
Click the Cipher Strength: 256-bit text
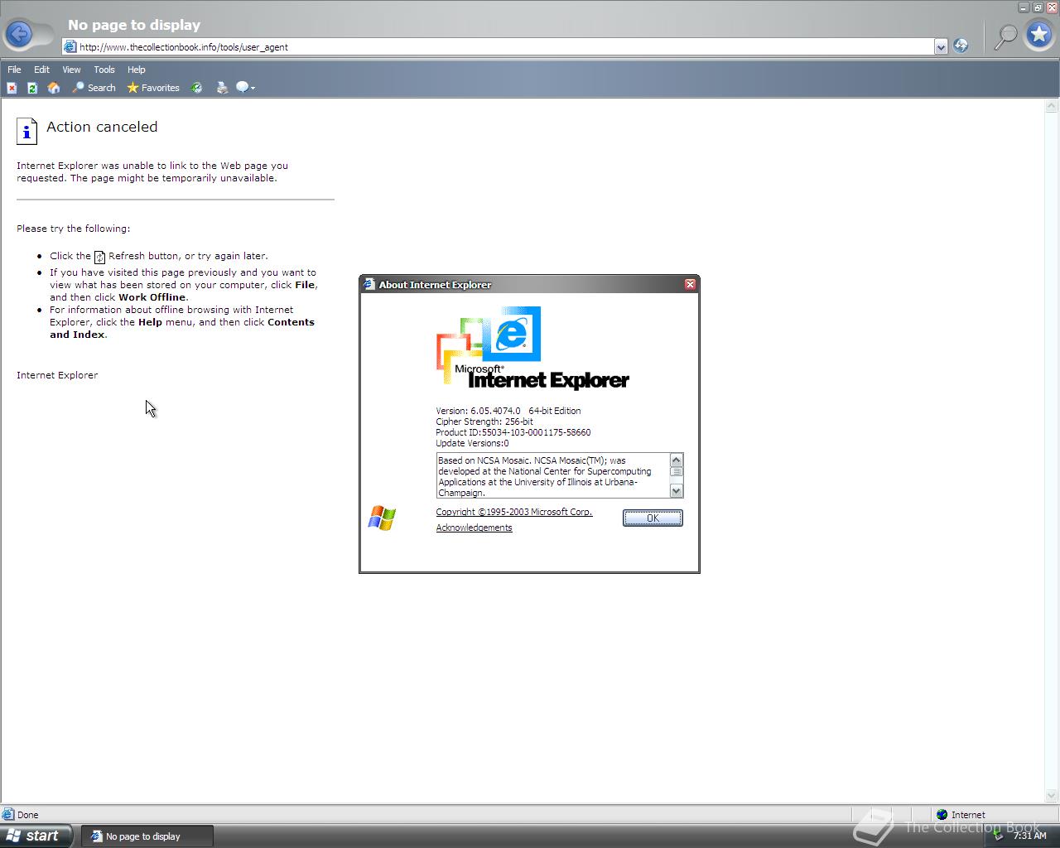[x=484, y=422]
